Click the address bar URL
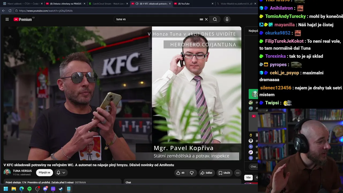The height and width of the screenshot is (193, 343). pos(46,11)
